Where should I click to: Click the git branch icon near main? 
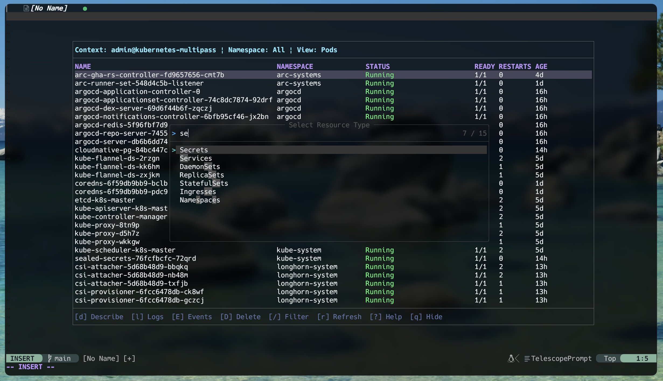[x=50, y=358]
